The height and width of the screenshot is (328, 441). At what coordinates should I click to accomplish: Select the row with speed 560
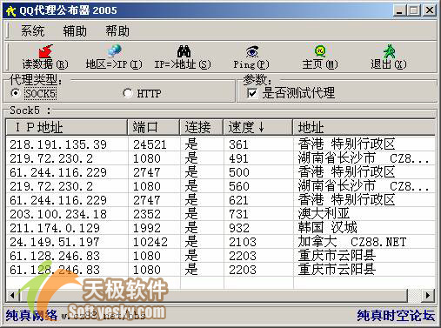coord(220,186)
